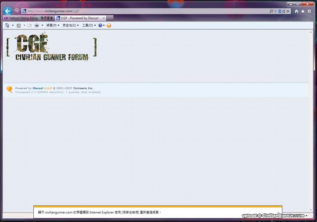Switch to the Yahoo! Hong Kong tab
The height and width of the screenshot is (222, 317).
click(29, 18)
